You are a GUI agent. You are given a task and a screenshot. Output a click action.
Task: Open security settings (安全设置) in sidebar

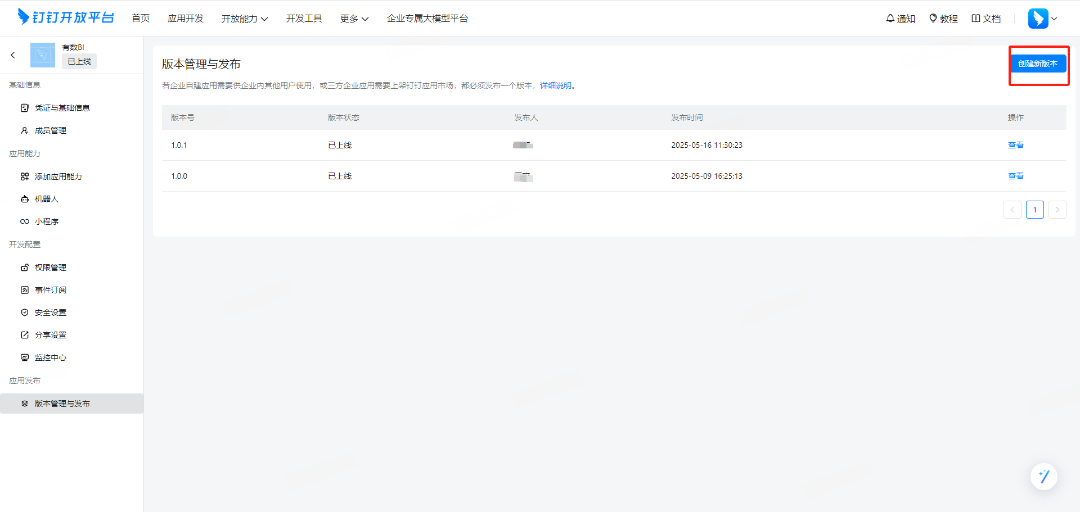[x=51, y=312]
